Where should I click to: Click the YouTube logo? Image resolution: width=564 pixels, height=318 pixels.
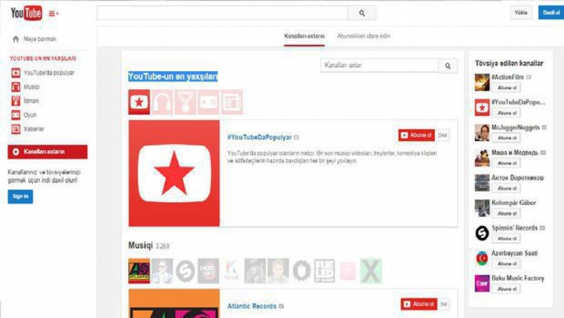pos(27,14)
